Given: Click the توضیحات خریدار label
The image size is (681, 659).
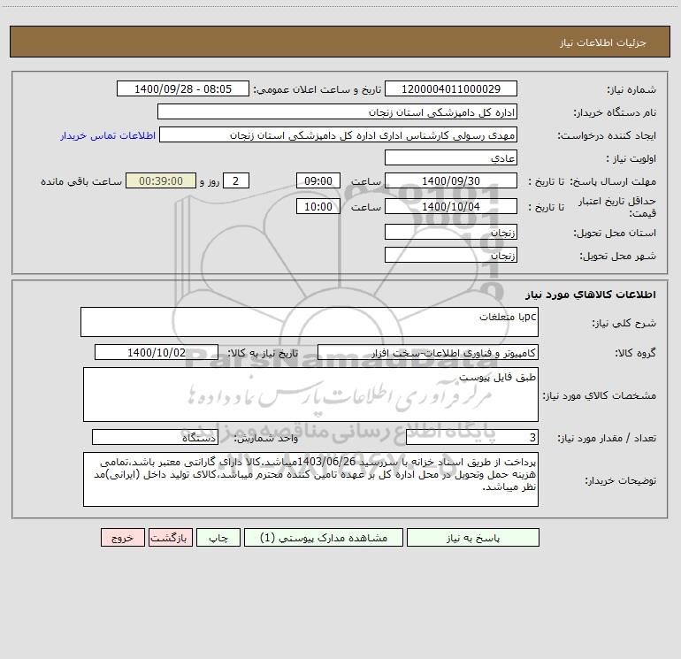Looking at the screenshot, I should click(x=621, y=480).
